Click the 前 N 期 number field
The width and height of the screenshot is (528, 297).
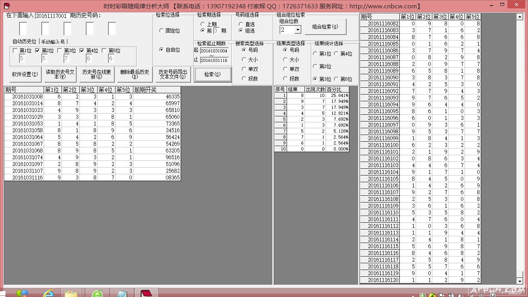pyautogui.click(x=216, y=31)
